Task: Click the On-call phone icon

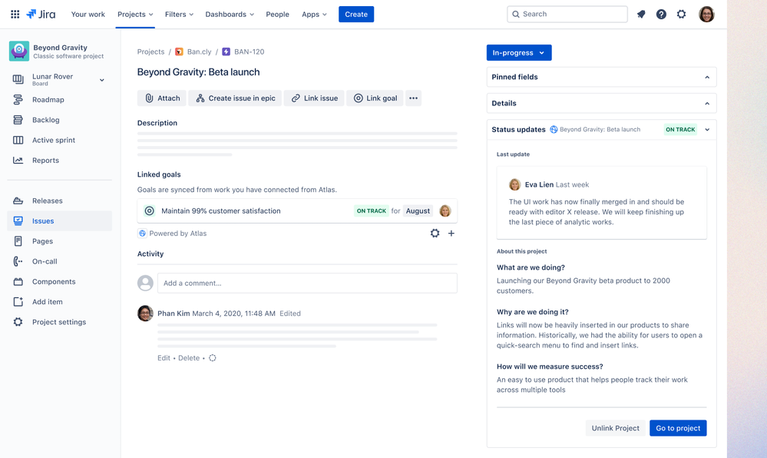Action: 18,261
